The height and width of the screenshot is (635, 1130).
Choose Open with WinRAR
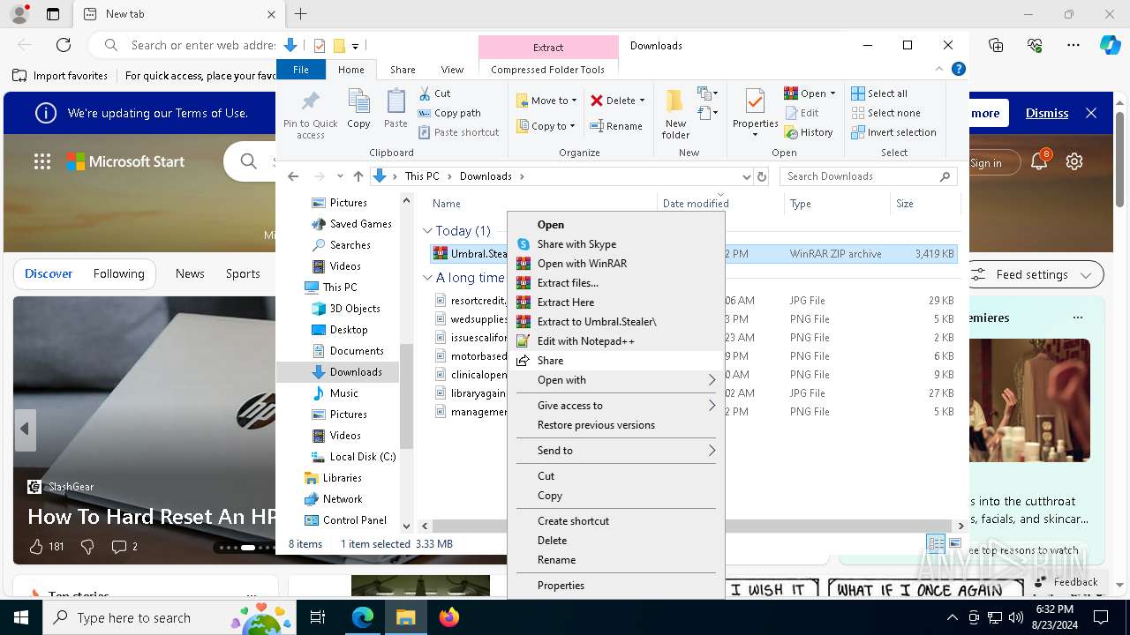[x=616, y=264]
